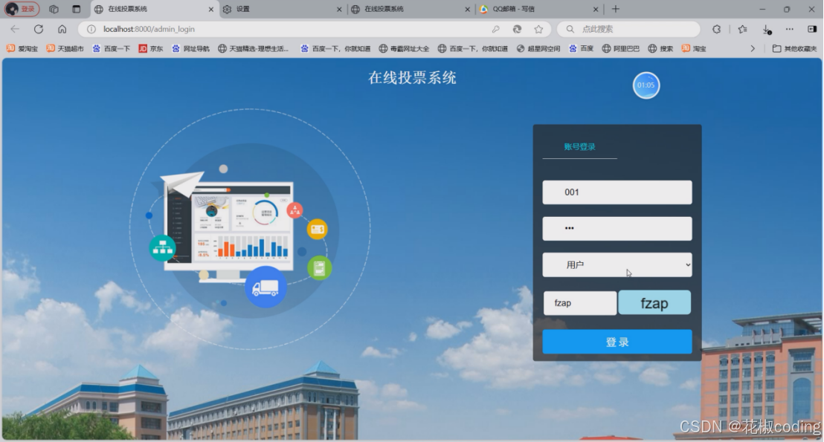The height and width of the screenshot is (442, 824).
Task: Click the 登录 login button
Action: [617, 341]
